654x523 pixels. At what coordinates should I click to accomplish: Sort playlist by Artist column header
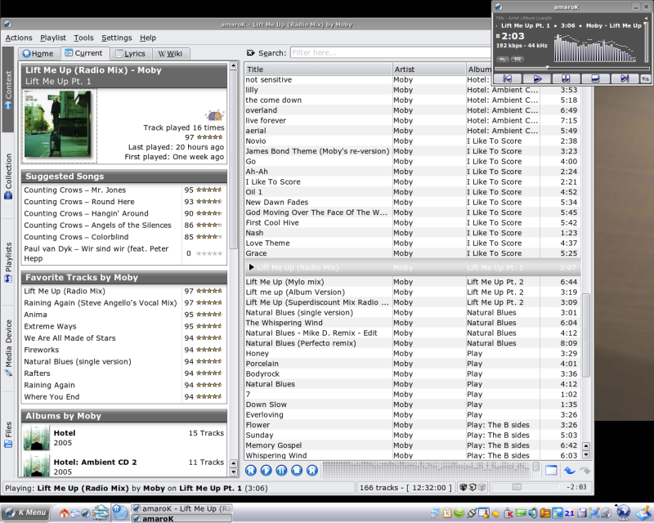coord(429,69)
